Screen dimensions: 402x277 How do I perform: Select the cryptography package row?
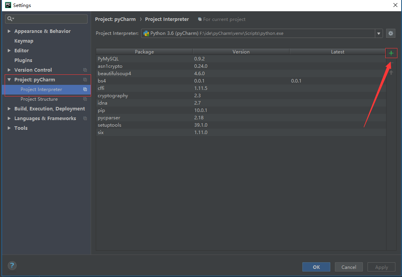[x=241, y=96]
